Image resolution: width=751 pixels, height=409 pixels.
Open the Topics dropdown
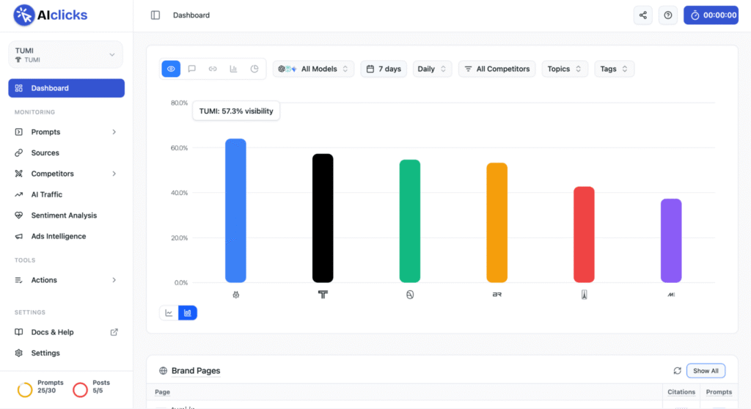coord(564,69)
